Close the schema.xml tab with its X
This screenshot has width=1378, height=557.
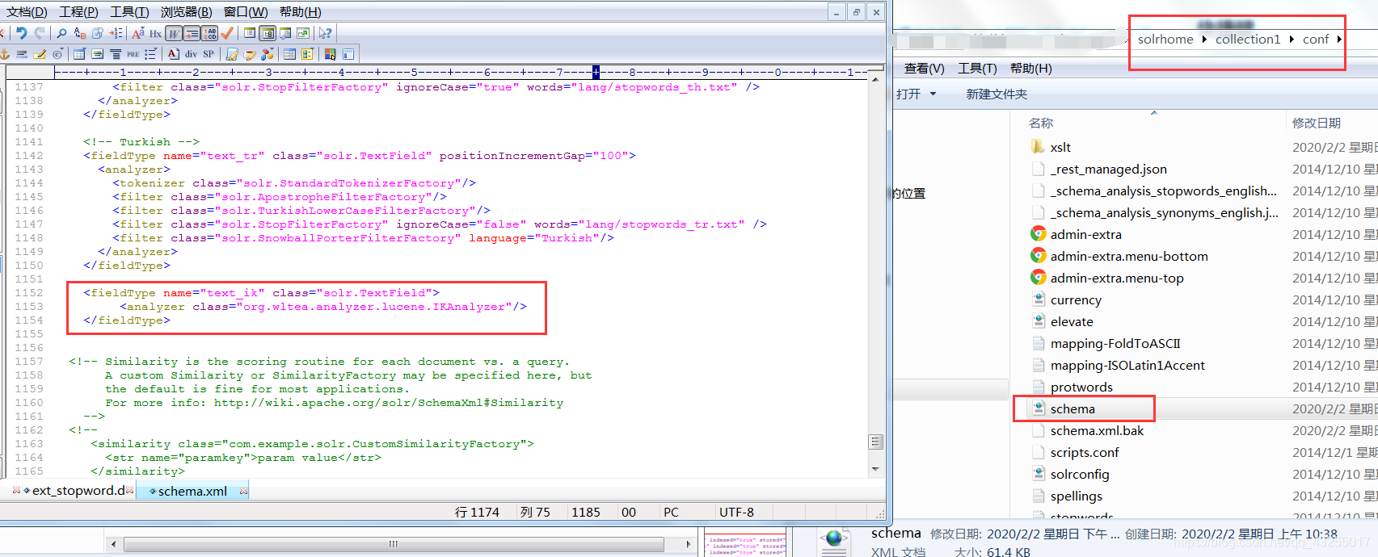(244, 491)
